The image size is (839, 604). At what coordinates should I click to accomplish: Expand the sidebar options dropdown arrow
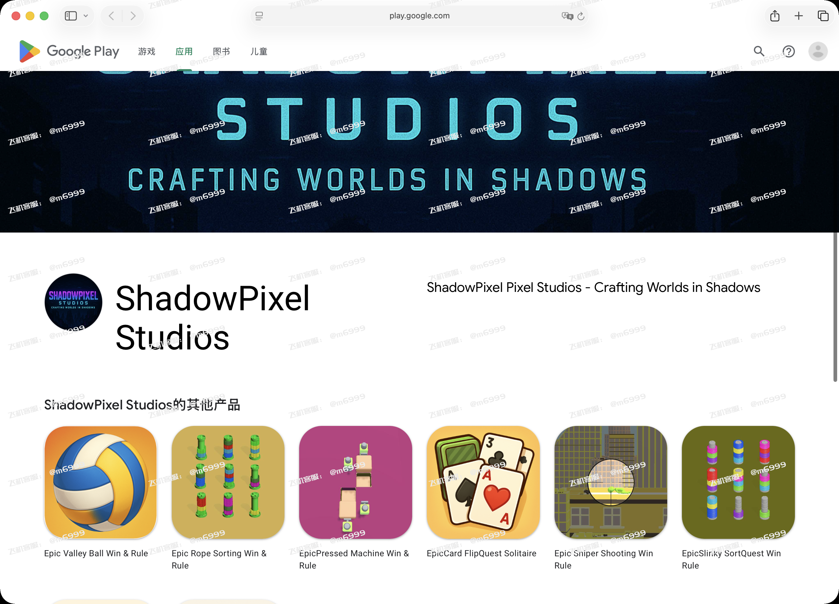[86, 16]
